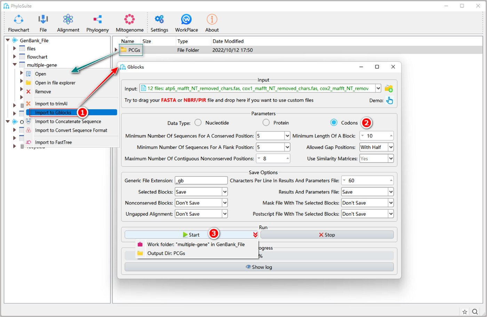Click Maximum Contiguous Nonconserved Positions spinbox

tap(273, 159)
